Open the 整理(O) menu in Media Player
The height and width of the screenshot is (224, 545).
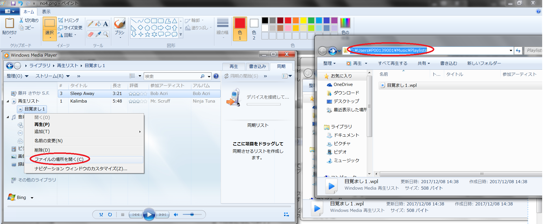click(x=18, y=76)
